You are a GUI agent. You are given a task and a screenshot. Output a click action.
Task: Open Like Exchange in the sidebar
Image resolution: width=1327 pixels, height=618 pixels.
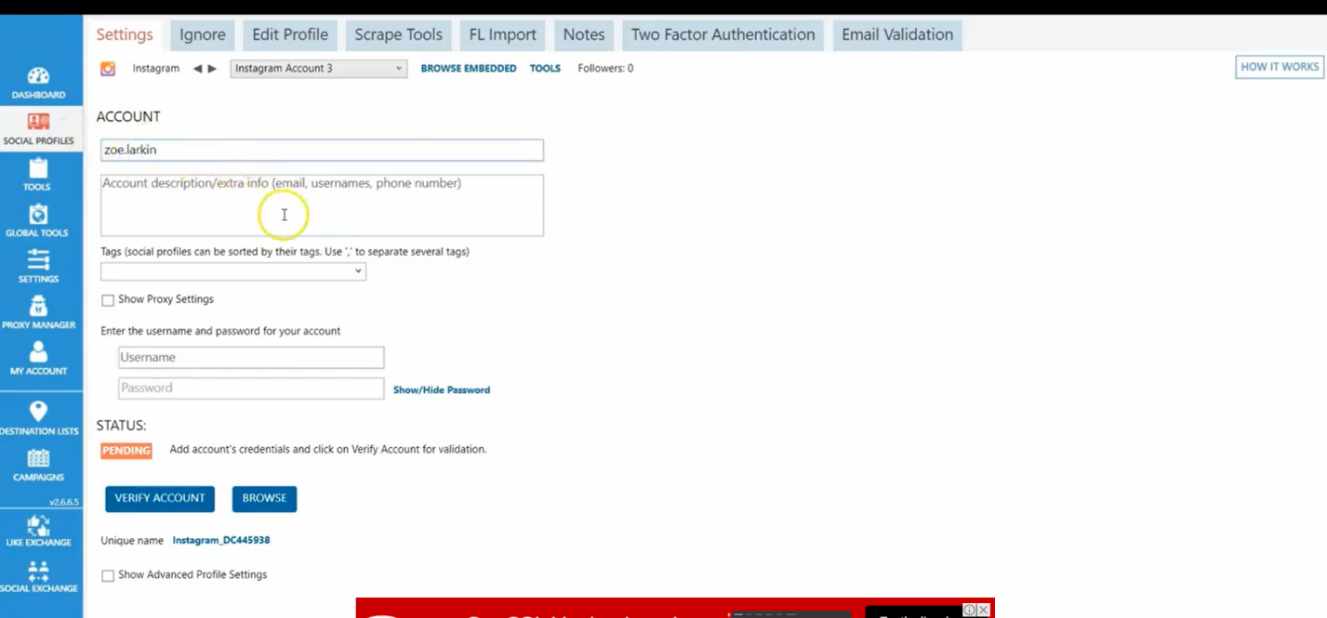(x=38, y=531)
